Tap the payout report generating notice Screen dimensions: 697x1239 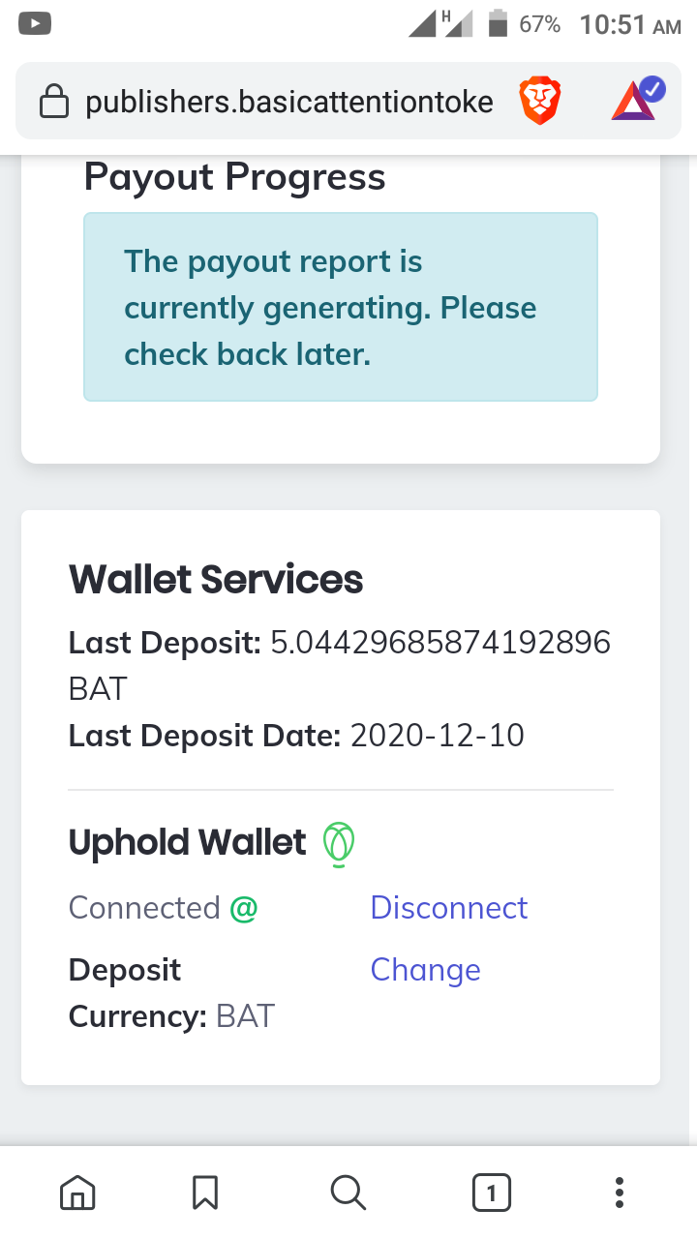(341, 307)
